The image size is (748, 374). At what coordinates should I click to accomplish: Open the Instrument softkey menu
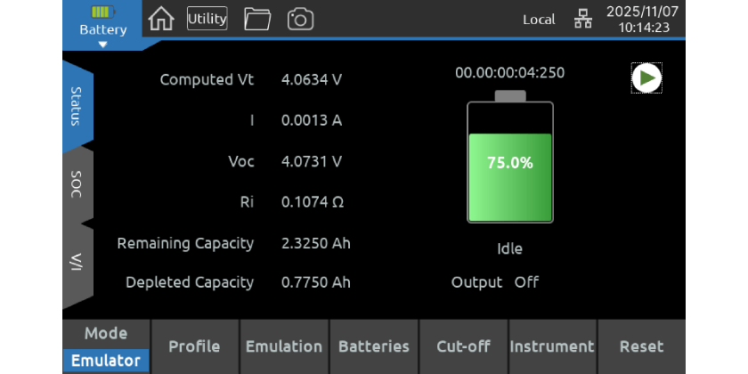point(552,347)
